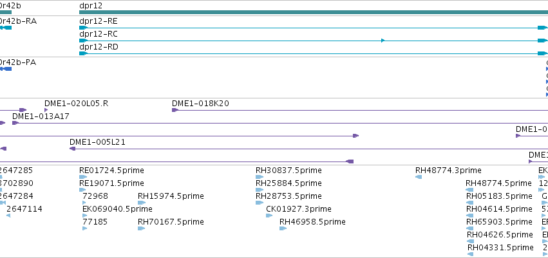Select the DME1-020L05.R clone arrow

point(46,110)
